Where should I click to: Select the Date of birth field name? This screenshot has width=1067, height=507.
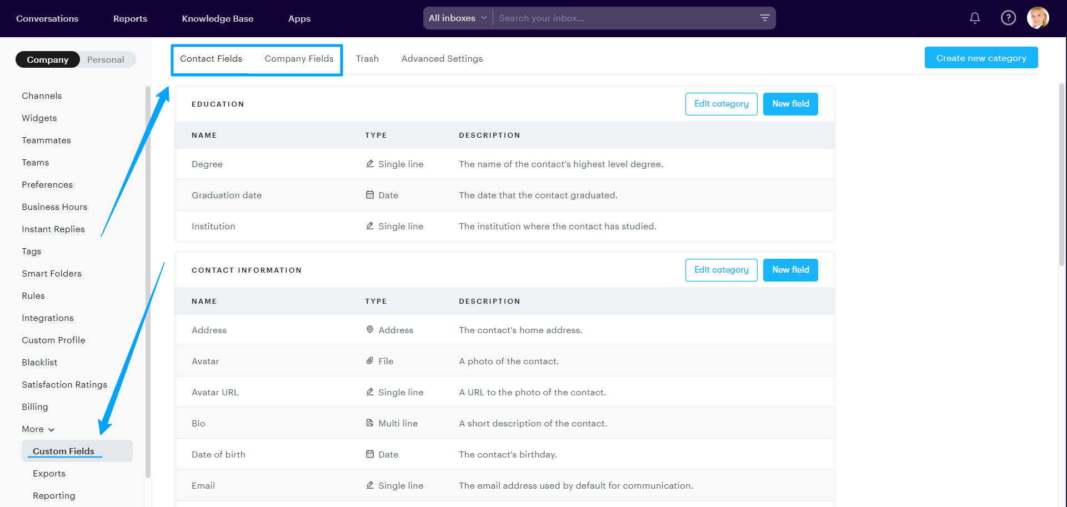click(x=218, y=454)
